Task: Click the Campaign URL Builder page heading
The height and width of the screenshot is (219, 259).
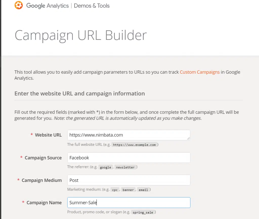Action: 80,35
